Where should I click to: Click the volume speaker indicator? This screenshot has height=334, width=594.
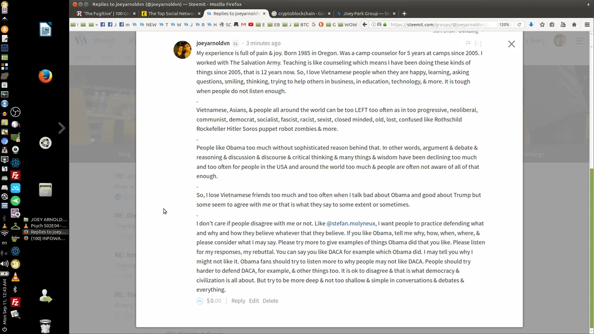coord(5,265)
